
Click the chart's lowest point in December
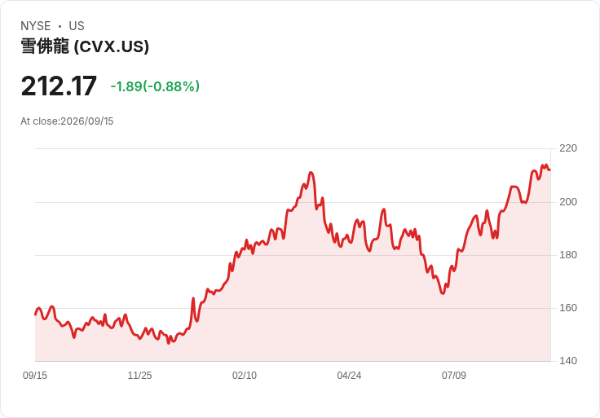(x=169, y=343)
